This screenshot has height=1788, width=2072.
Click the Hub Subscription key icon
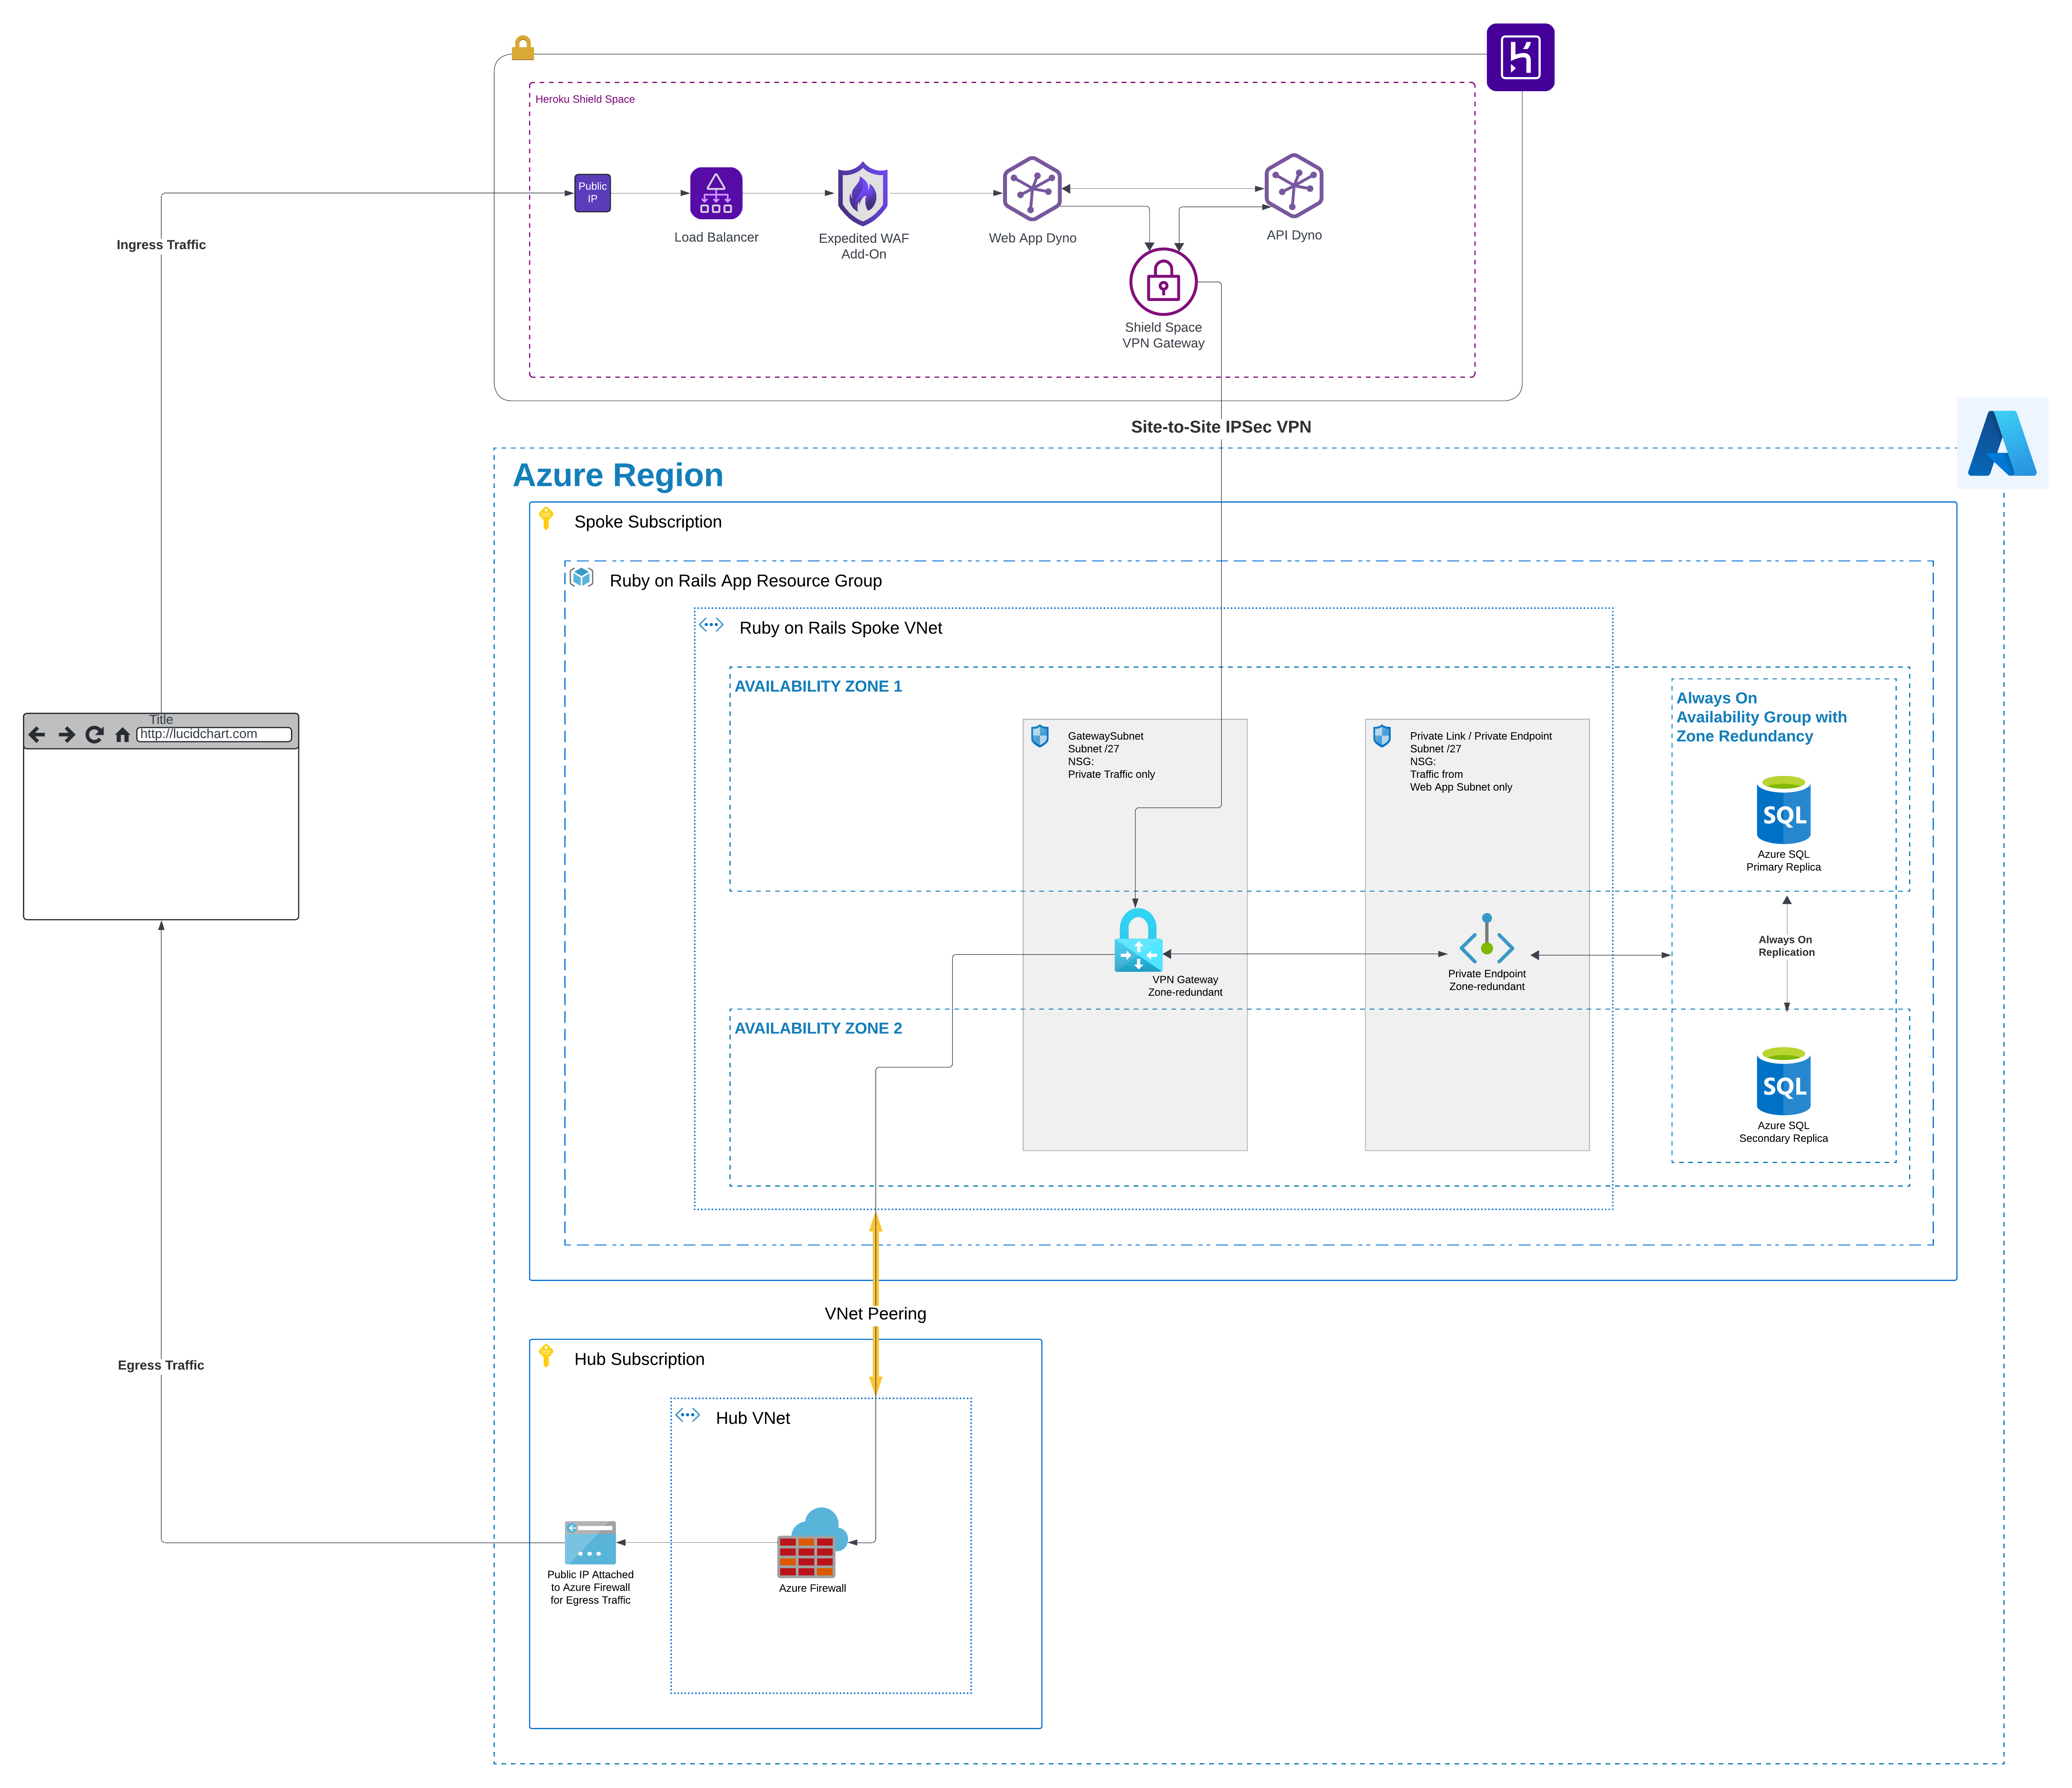click(546, 1356)
